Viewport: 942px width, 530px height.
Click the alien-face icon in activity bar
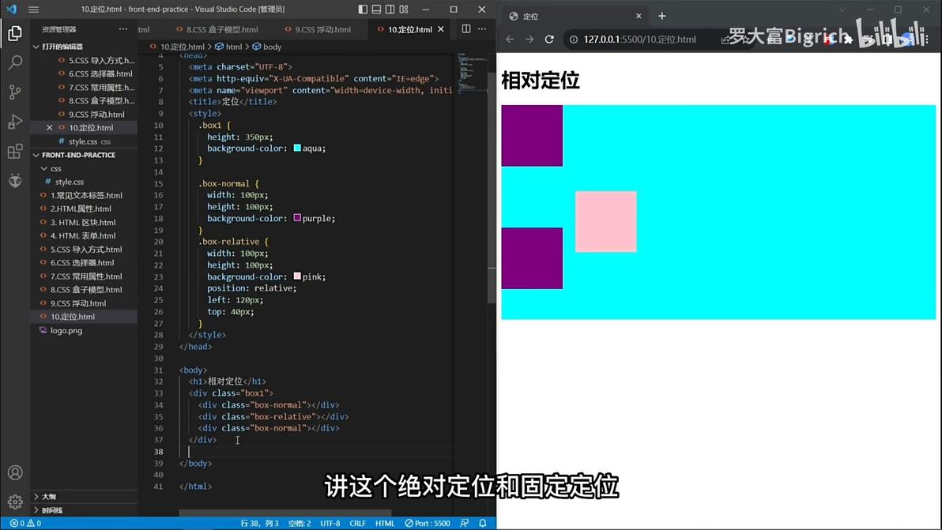click(15, 180)
